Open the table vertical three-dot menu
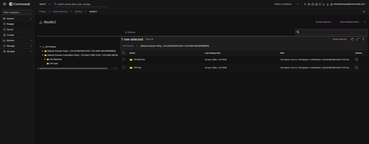The width and height of the screenshot is (369, 144). pyautogui.click(x=363, y=39)
